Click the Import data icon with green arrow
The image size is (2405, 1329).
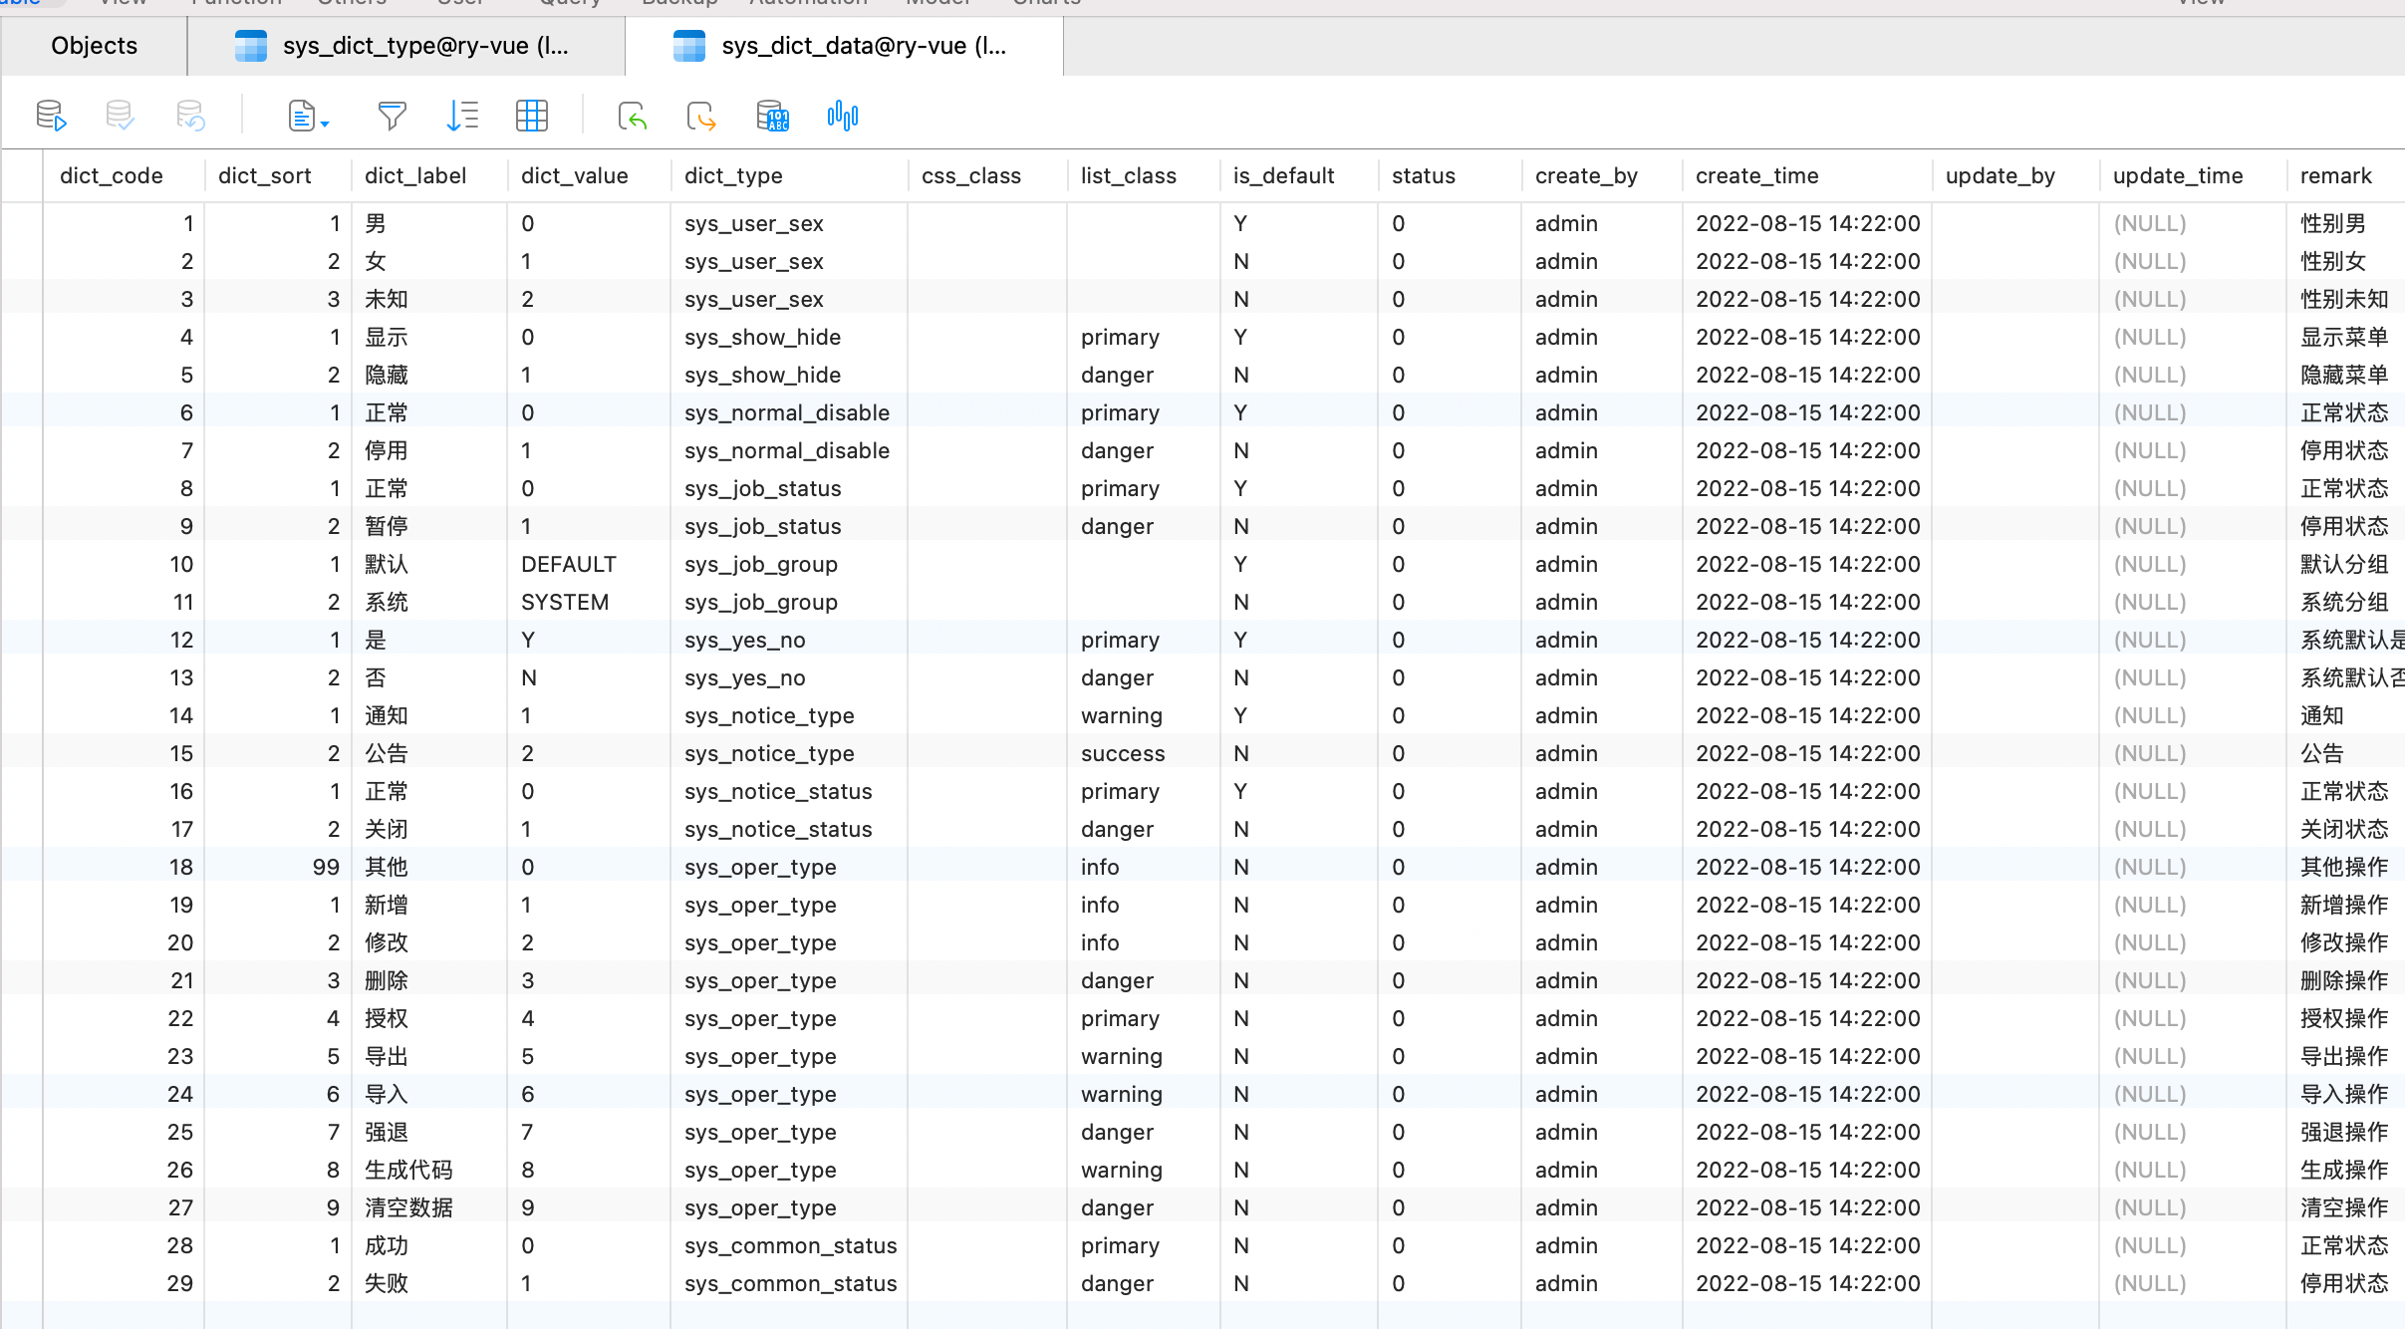click(632, 116)
